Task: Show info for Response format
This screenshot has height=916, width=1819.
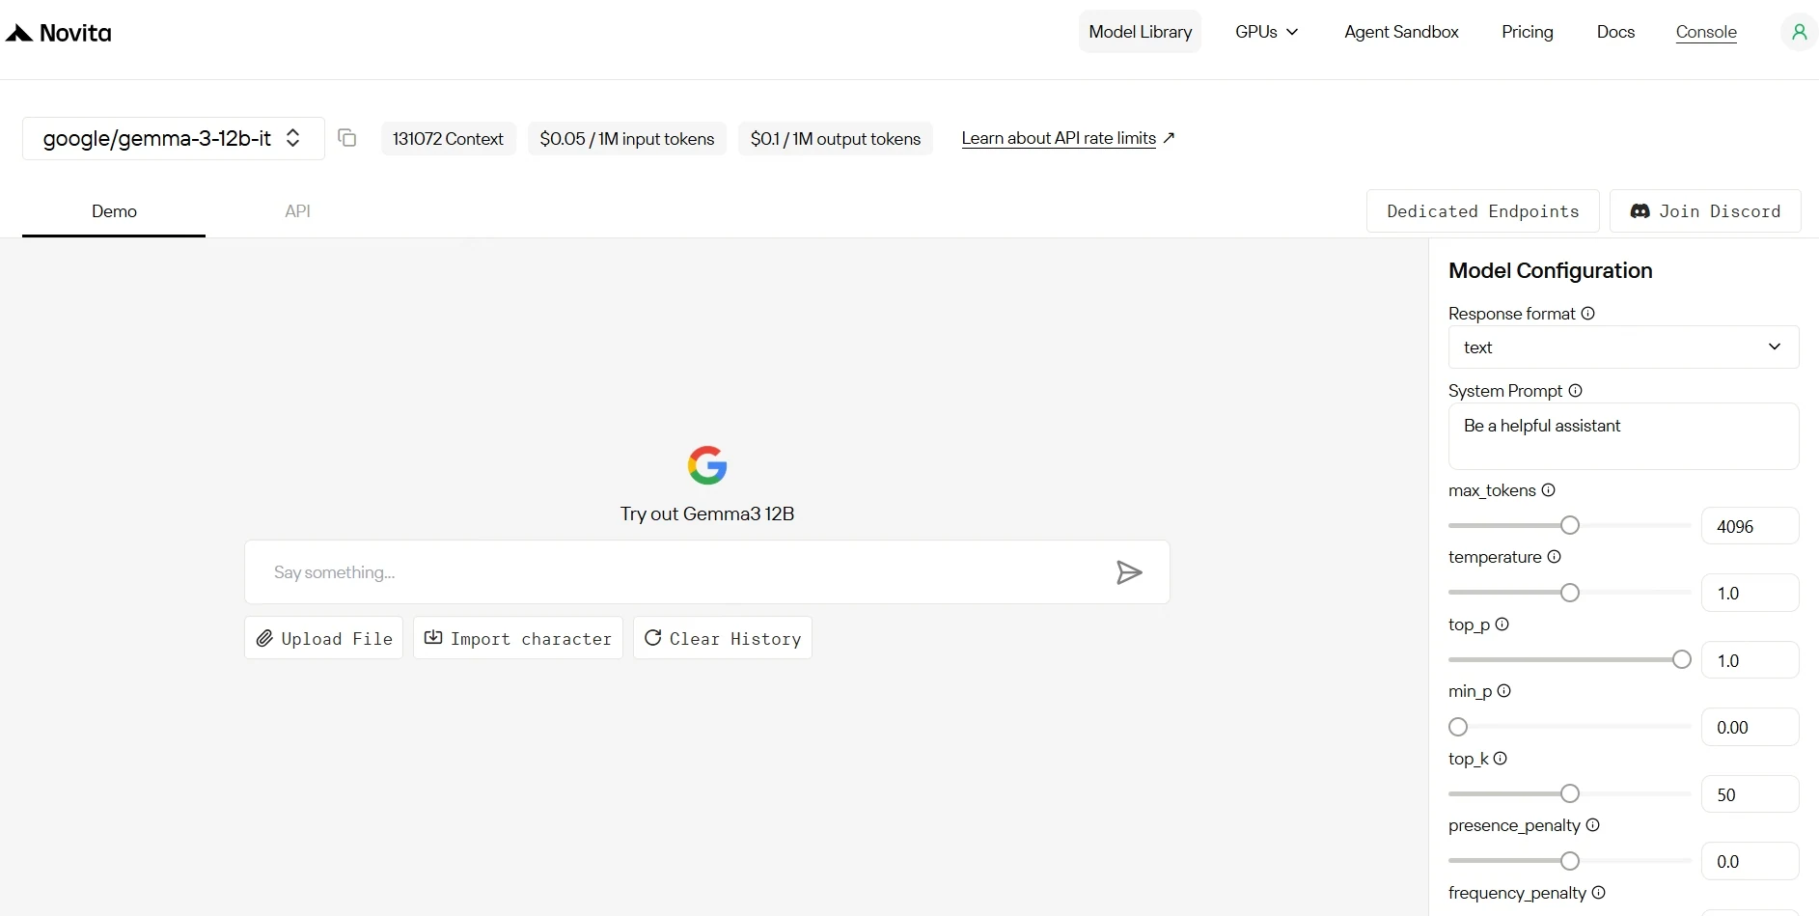Action: tap(1587, 314)
